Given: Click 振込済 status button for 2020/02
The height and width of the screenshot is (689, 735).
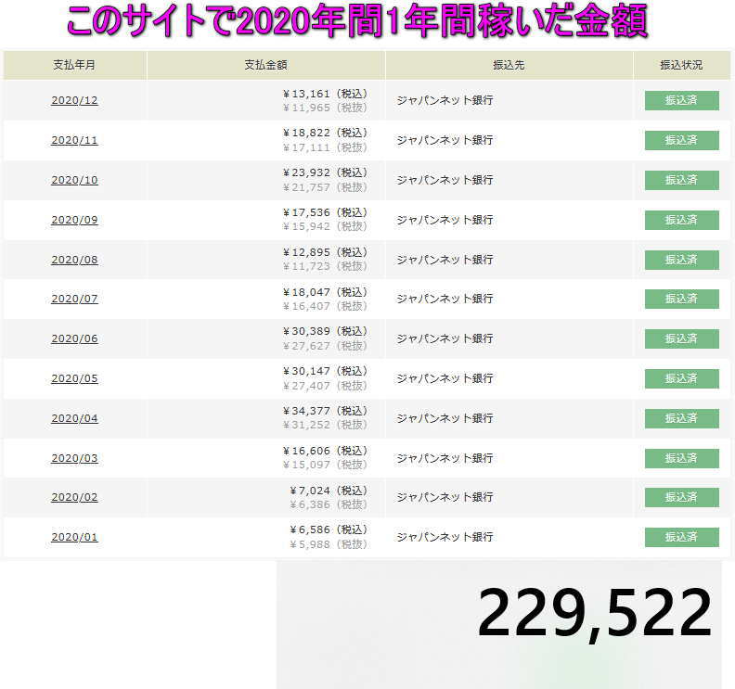Looking at the screenshot, I should point(681,497).
